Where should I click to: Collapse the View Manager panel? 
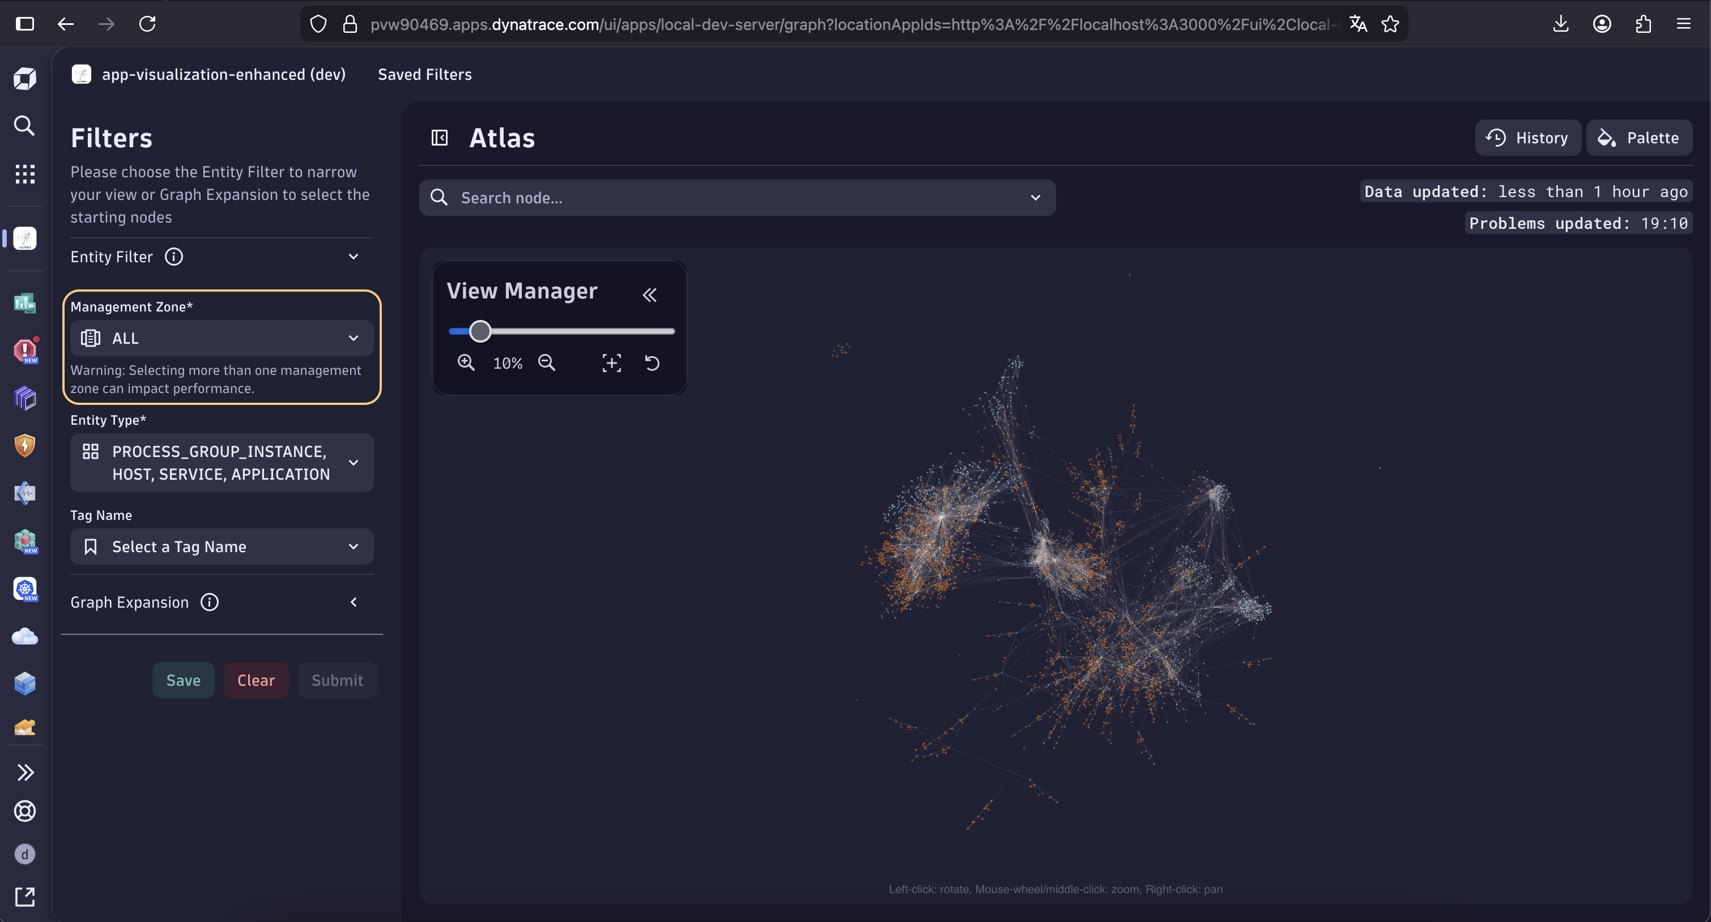[650, 294]
